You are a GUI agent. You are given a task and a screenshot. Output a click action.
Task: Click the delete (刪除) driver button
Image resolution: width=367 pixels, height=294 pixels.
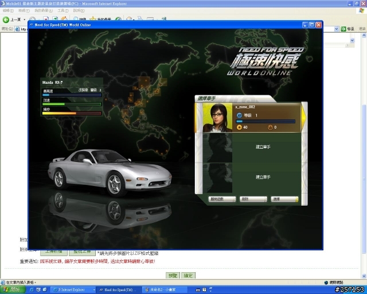point(253,199)
